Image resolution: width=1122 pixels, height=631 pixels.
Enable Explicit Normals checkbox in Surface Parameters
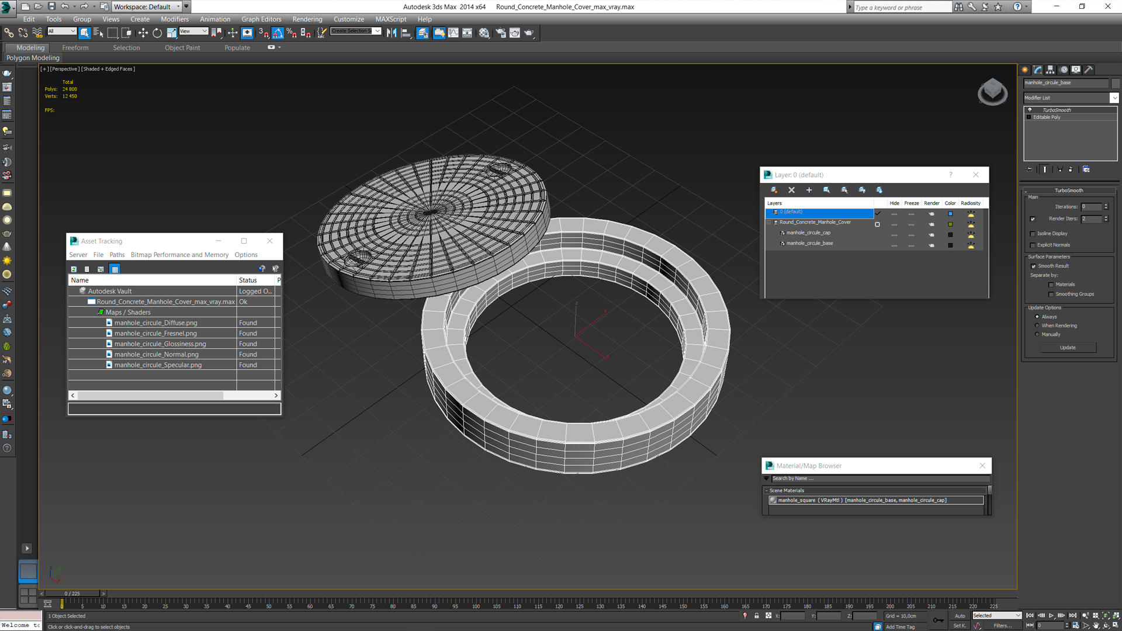(x=1033, y=245)
